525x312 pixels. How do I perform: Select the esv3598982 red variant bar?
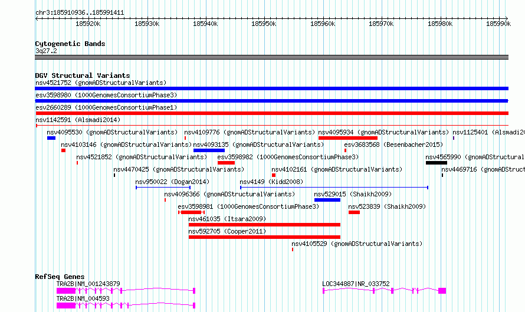(226, 163)
